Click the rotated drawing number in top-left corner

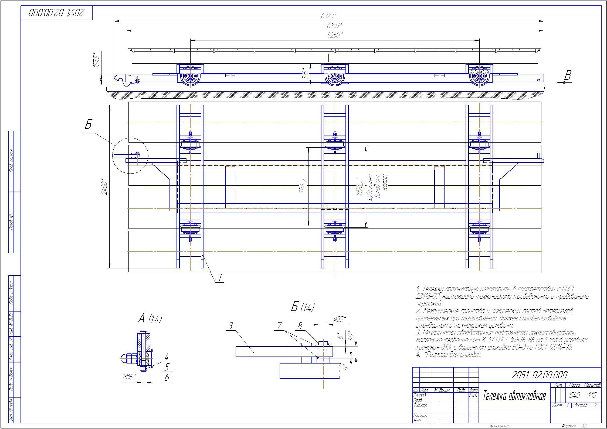click(57, 13)
